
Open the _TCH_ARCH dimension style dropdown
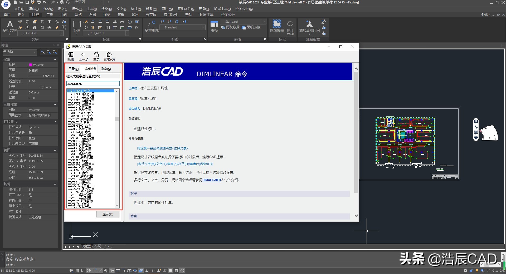pyautogui.click(x=127, y=33)
